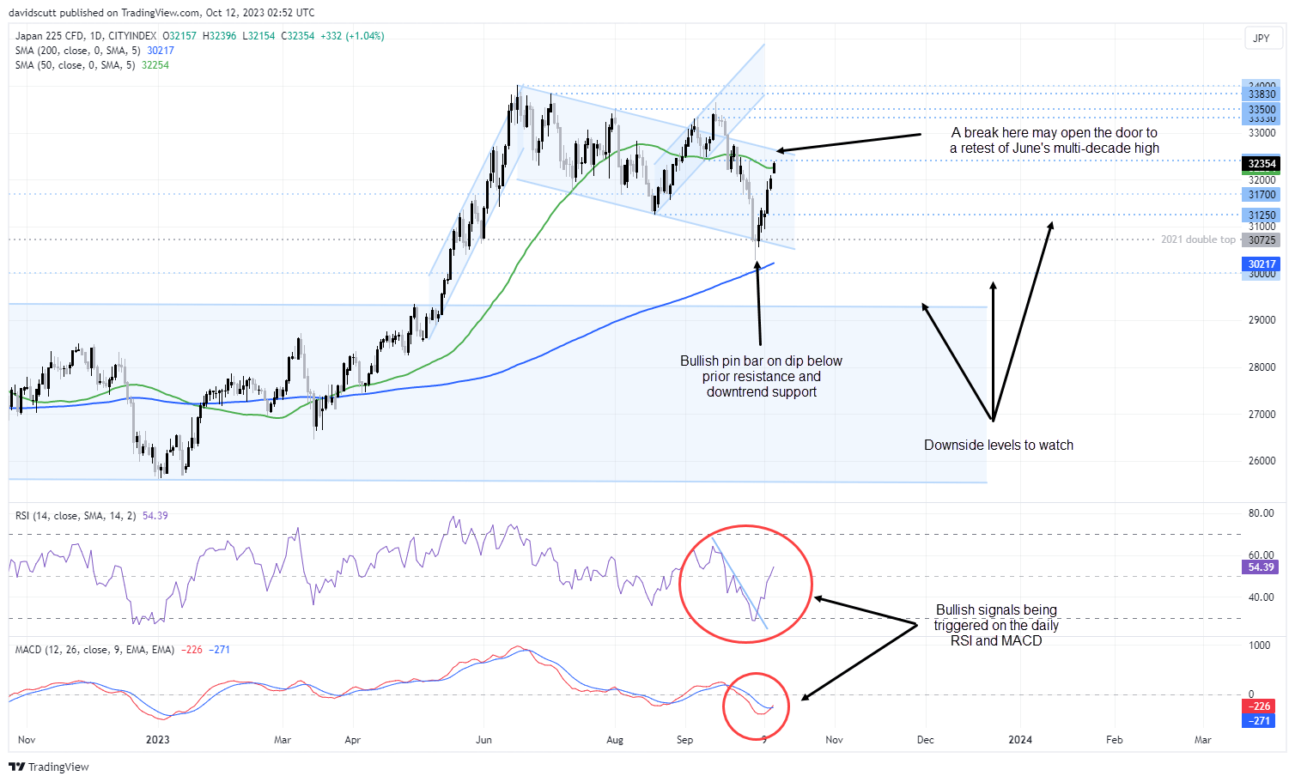
Task: Click the TradingView logo at bottom left
Action: pos(49,767)
